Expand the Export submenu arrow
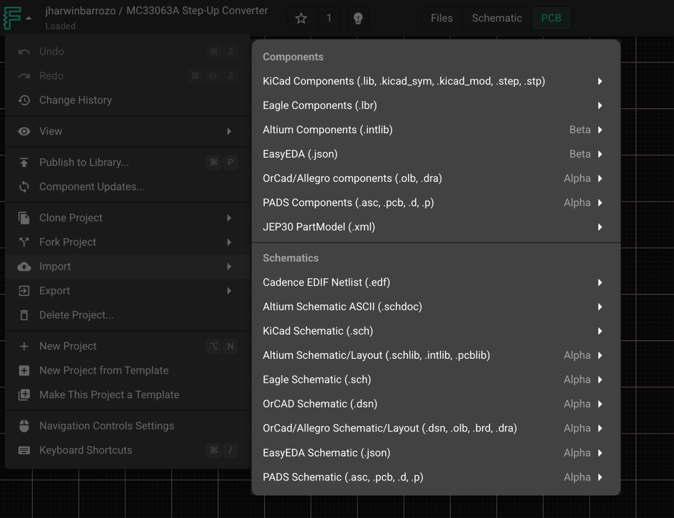The width and height of the screenshot is (674, 518). click(229, 291)
